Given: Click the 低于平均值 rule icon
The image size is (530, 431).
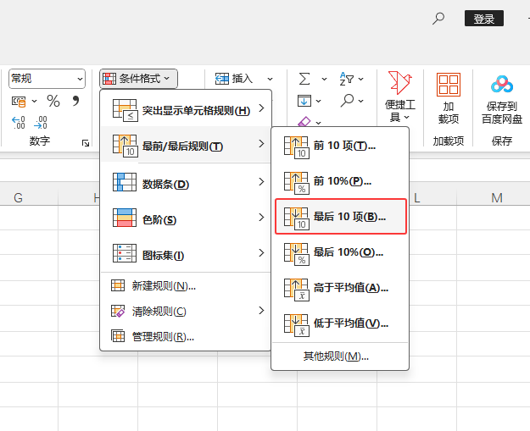Looking at the screenshot, I should (x=297, y=325).
